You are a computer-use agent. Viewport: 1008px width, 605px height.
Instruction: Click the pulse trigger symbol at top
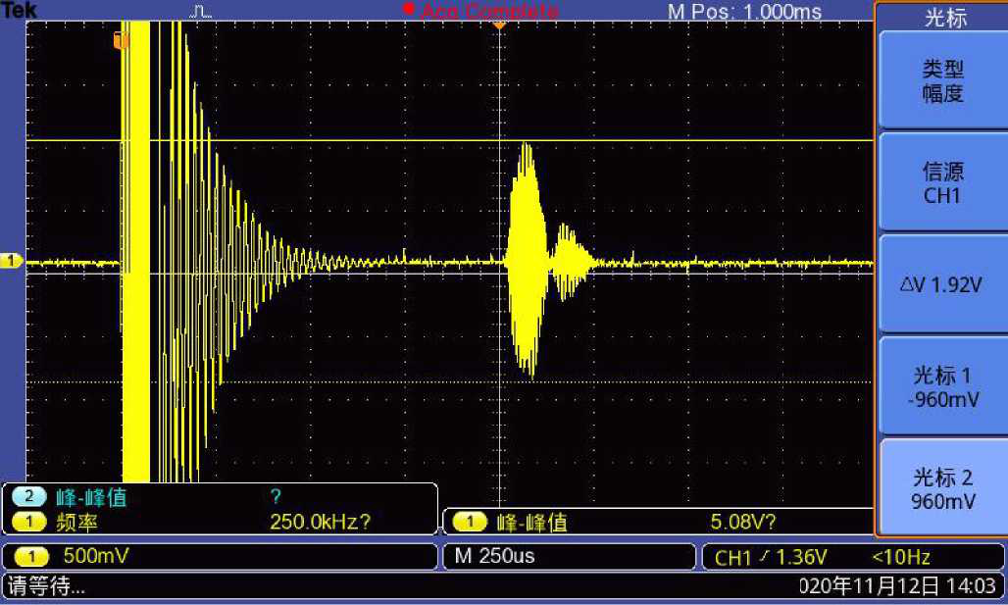[x=201, y=12]
